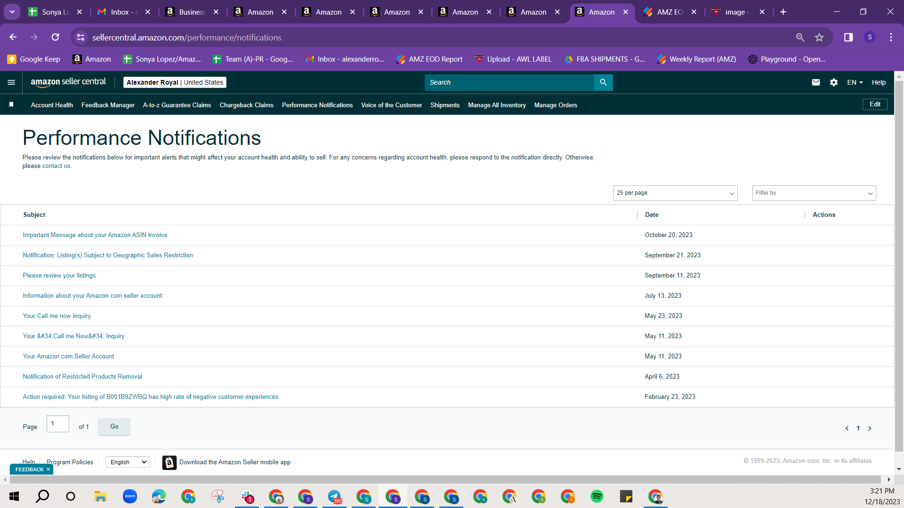This screenshot has width=904, height=508.
Task: Open the Chrome three-dot menu
Action: [891, 37]
